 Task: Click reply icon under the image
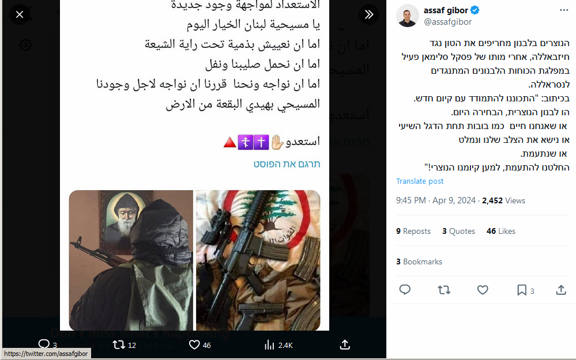tap(44, 344)
